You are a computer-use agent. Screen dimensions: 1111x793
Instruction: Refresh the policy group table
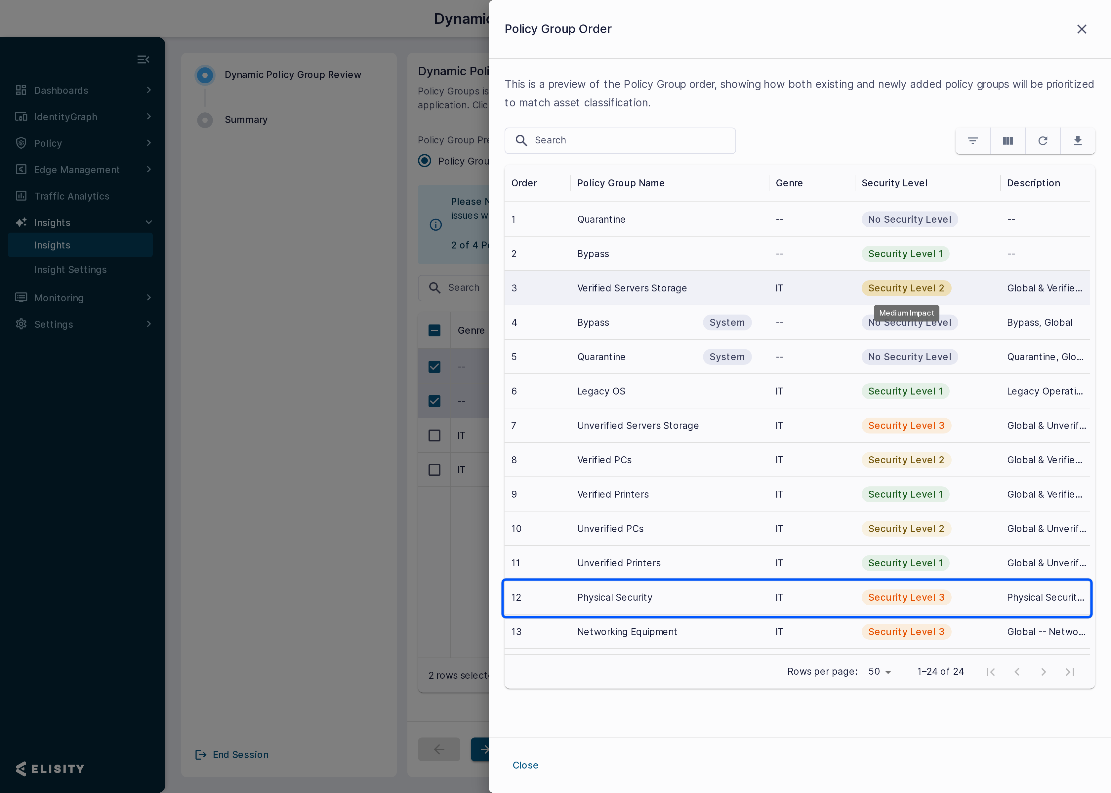pos(1043,141)
